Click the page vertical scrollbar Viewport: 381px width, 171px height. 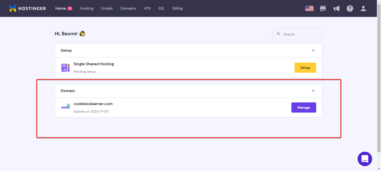coord(379,78)
